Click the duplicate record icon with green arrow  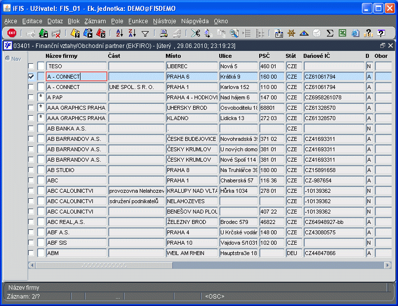(43, 33)
